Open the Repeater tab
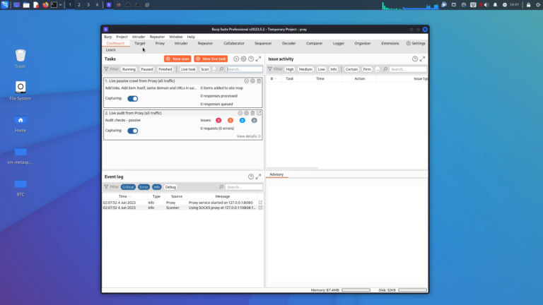The height and width of the screenshot is (305, 543). [x=205, y=43]
